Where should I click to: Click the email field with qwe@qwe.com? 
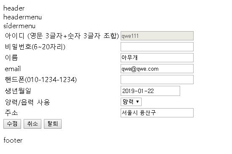coord(157,69)
